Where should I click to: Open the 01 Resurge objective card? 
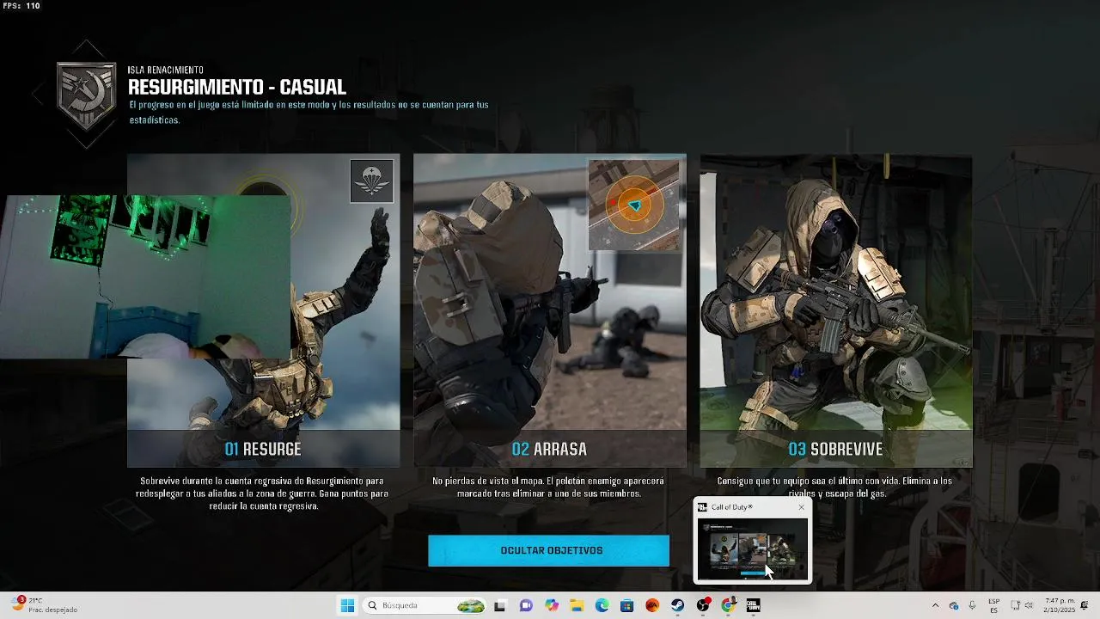[263, 310]
